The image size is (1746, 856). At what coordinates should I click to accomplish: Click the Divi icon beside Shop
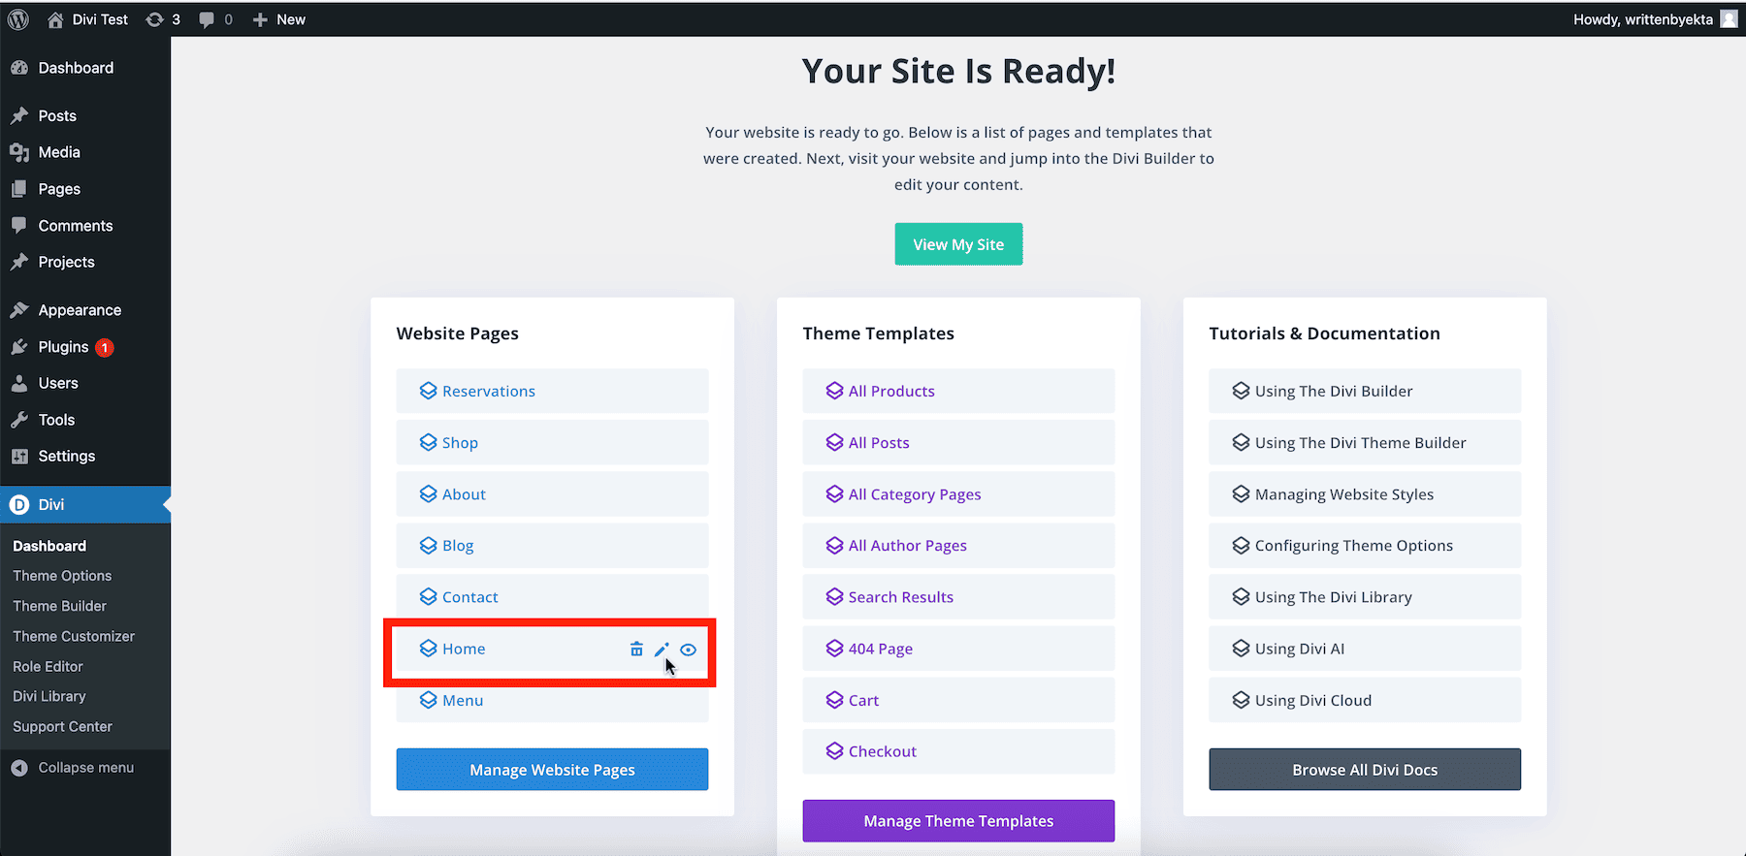(428, 442)
